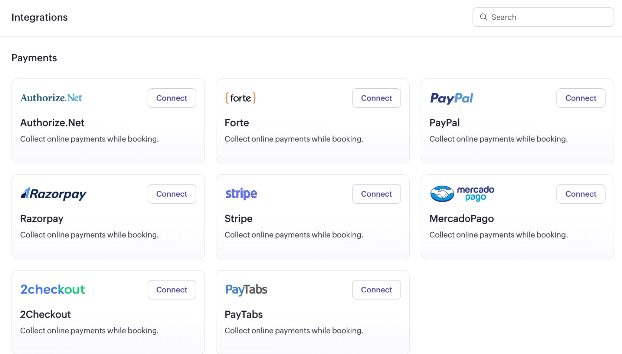Click the Mercado Pago logo

tap(462, 194)
